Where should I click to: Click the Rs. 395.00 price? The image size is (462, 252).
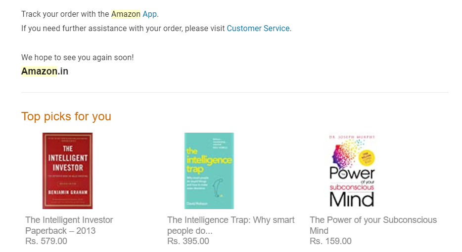point(188,241)
